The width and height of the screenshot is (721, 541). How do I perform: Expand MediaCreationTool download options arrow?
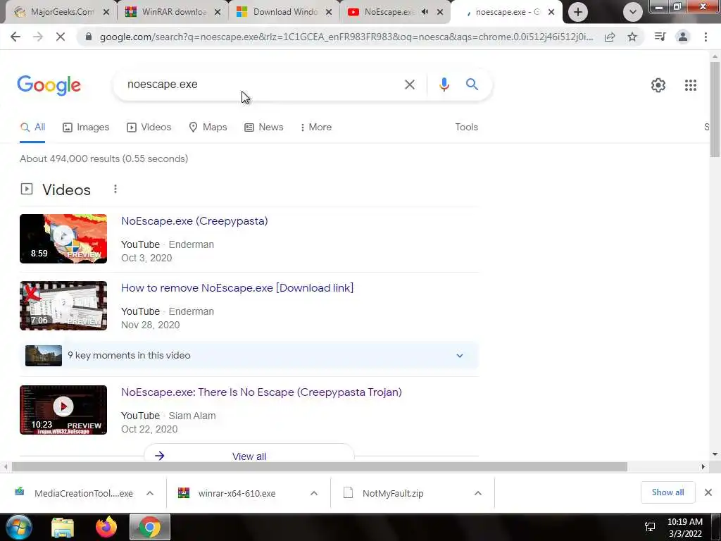coord(150,493)
